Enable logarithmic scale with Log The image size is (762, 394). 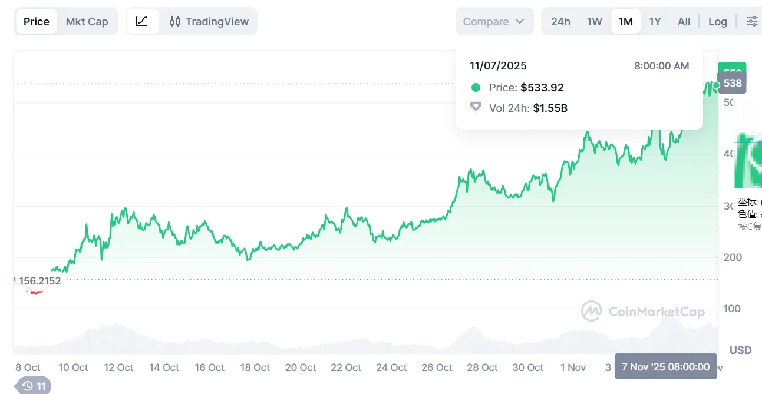(717, 21)
